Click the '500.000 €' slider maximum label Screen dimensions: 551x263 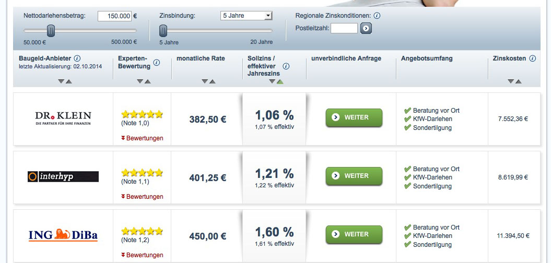(124, 42)
